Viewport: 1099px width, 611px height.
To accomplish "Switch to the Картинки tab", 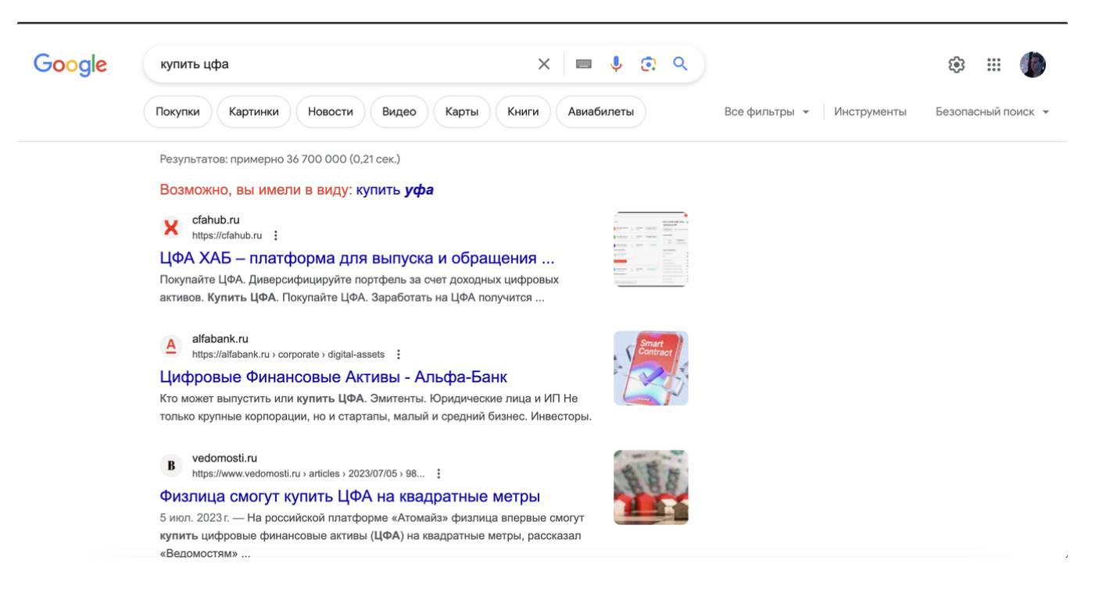I will (254, 112).
